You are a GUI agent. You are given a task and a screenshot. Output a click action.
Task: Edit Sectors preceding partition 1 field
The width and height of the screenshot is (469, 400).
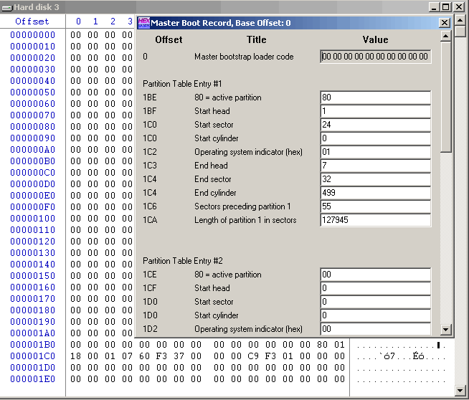click(375, 206)
